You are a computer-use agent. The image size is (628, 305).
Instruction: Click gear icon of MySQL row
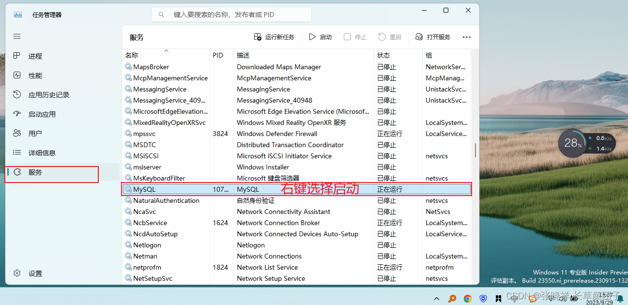click(128, 189)
